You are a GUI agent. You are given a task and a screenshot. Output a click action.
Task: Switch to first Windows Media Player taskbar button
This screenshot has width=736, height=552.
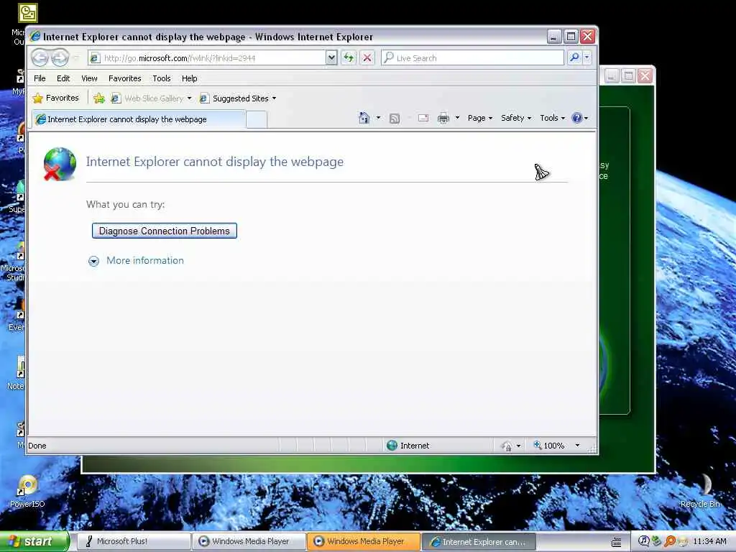point(249,541)
